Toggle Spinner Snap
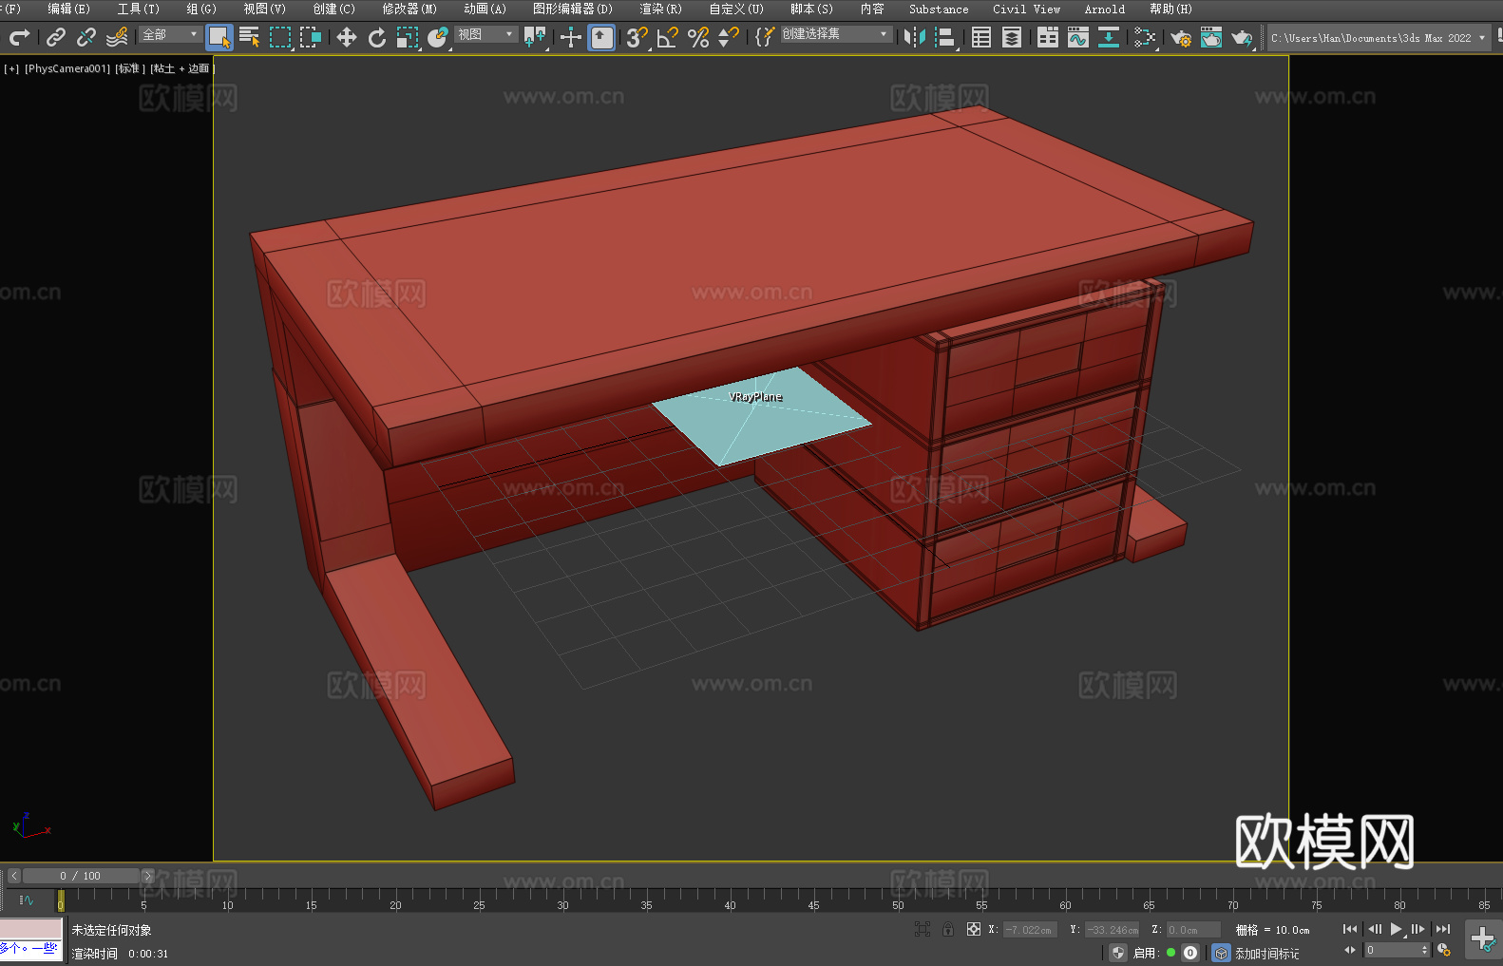The image size is (1503, 966). (x=729, y=37)
